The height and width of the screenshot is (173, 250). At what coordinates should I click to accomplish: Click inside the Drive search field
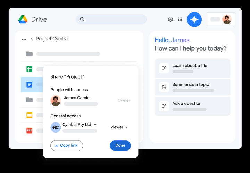point(111,19)
